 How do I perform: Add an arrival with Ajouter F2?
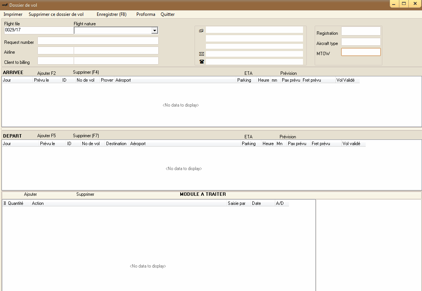coord(46,73)
